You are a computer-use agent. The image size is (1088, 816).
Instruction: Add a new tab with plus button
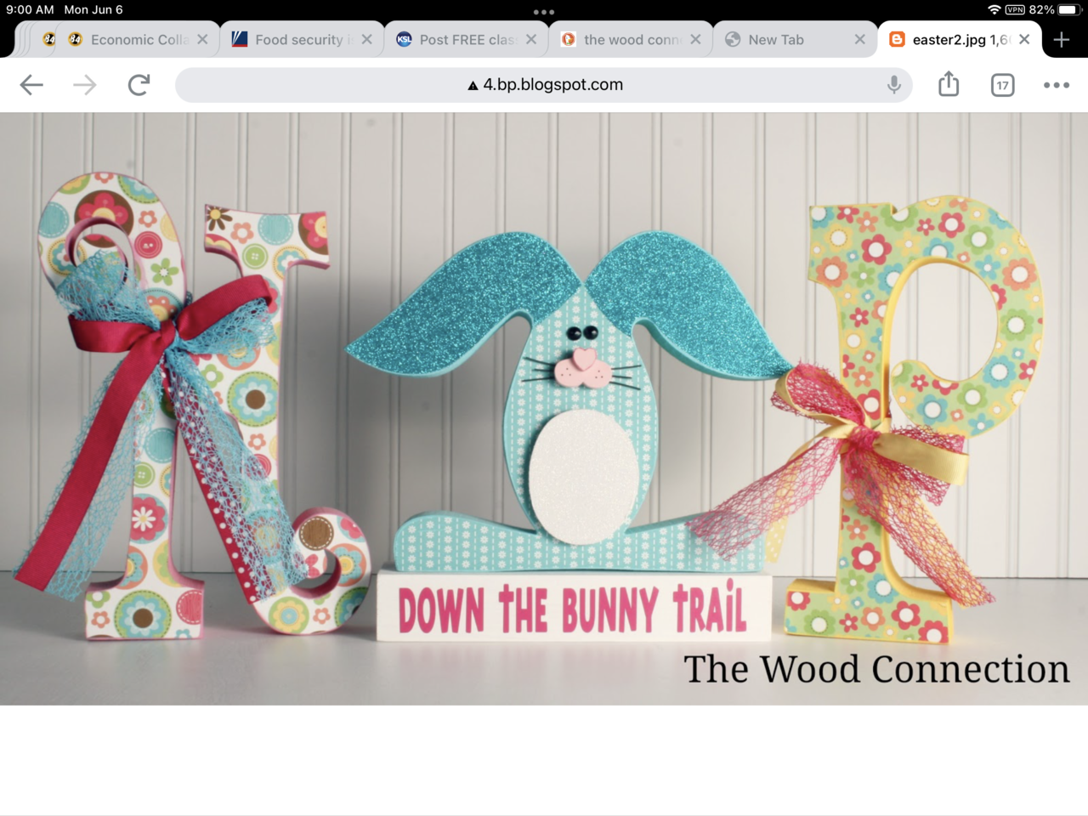(1061, 40)
